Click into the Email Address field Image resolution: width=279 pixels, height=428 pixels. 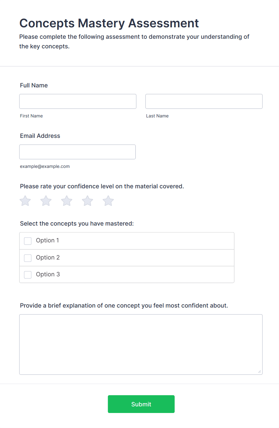(x=77, y=152)
